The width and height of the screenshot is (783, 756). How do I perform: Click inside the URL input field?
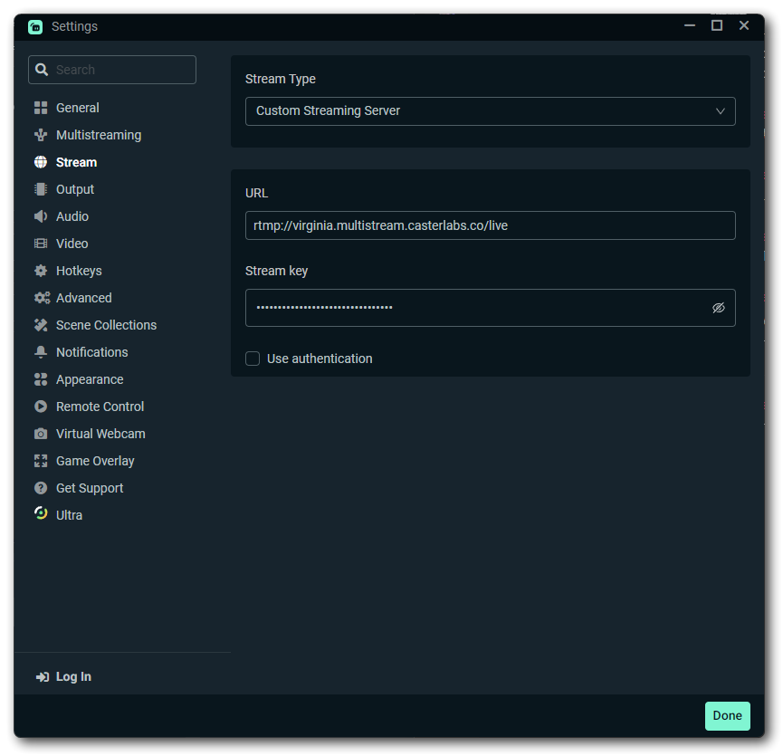[x=491, y=225]
